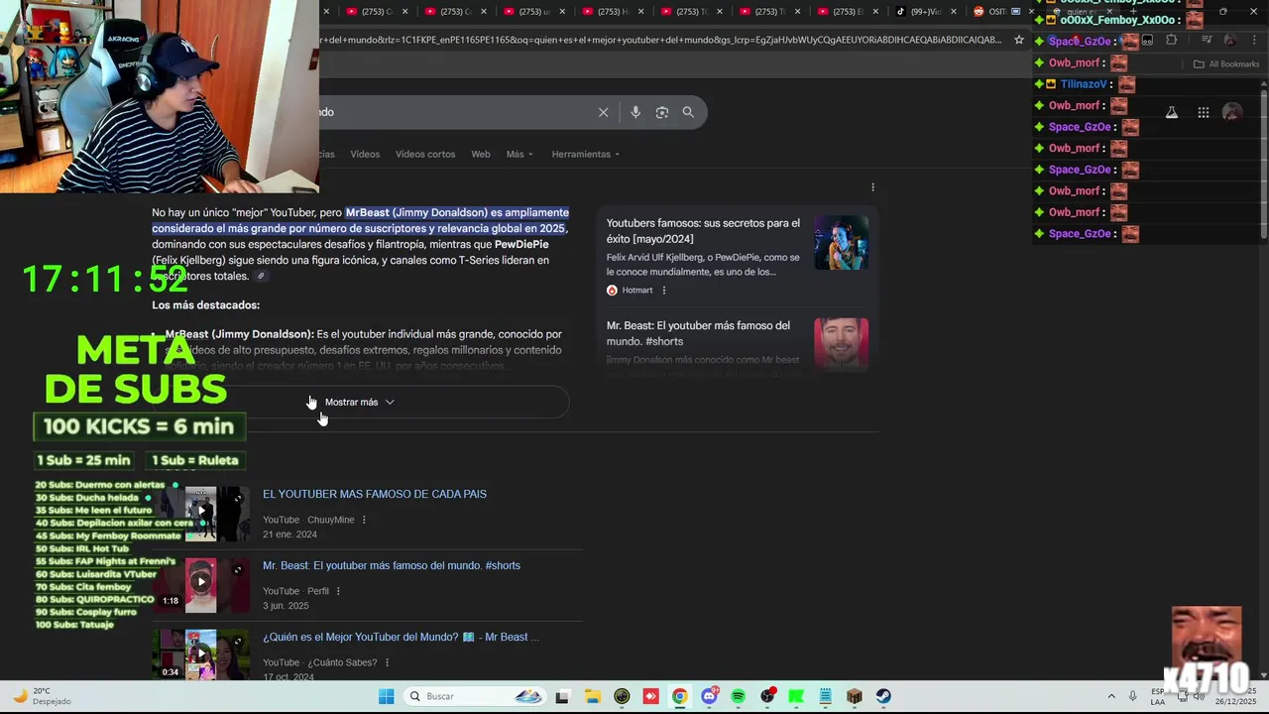Show hidden system tray icons
The image size is (1269, 714).
click(1110, 696)
